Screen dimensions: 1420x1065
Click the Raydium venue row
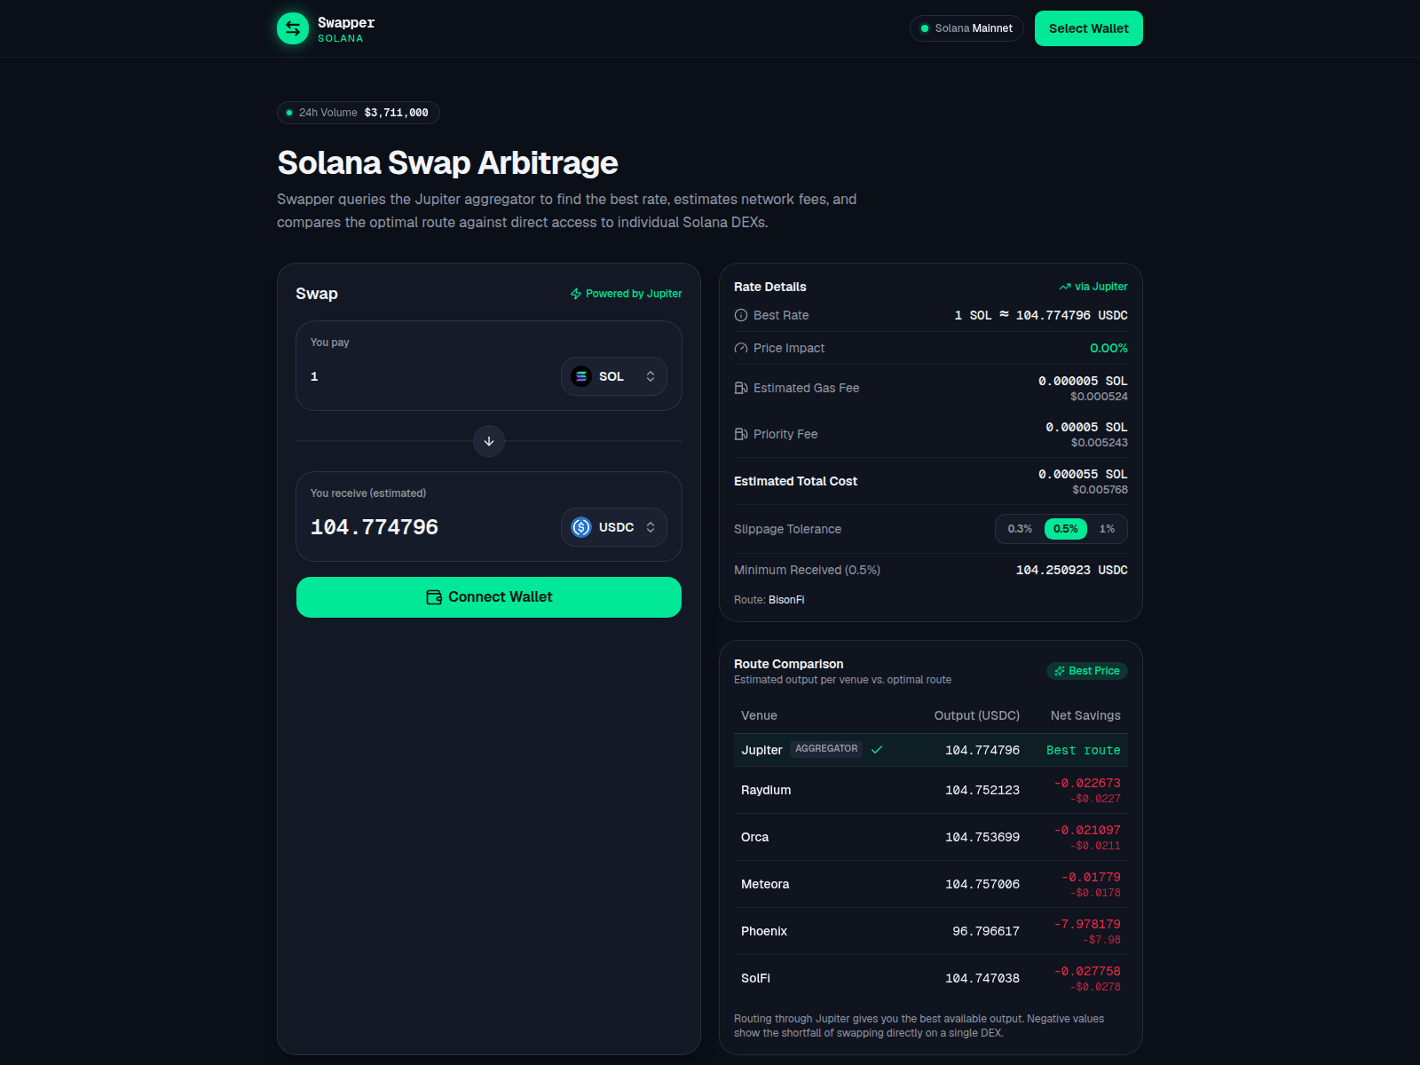coord(931,790)
